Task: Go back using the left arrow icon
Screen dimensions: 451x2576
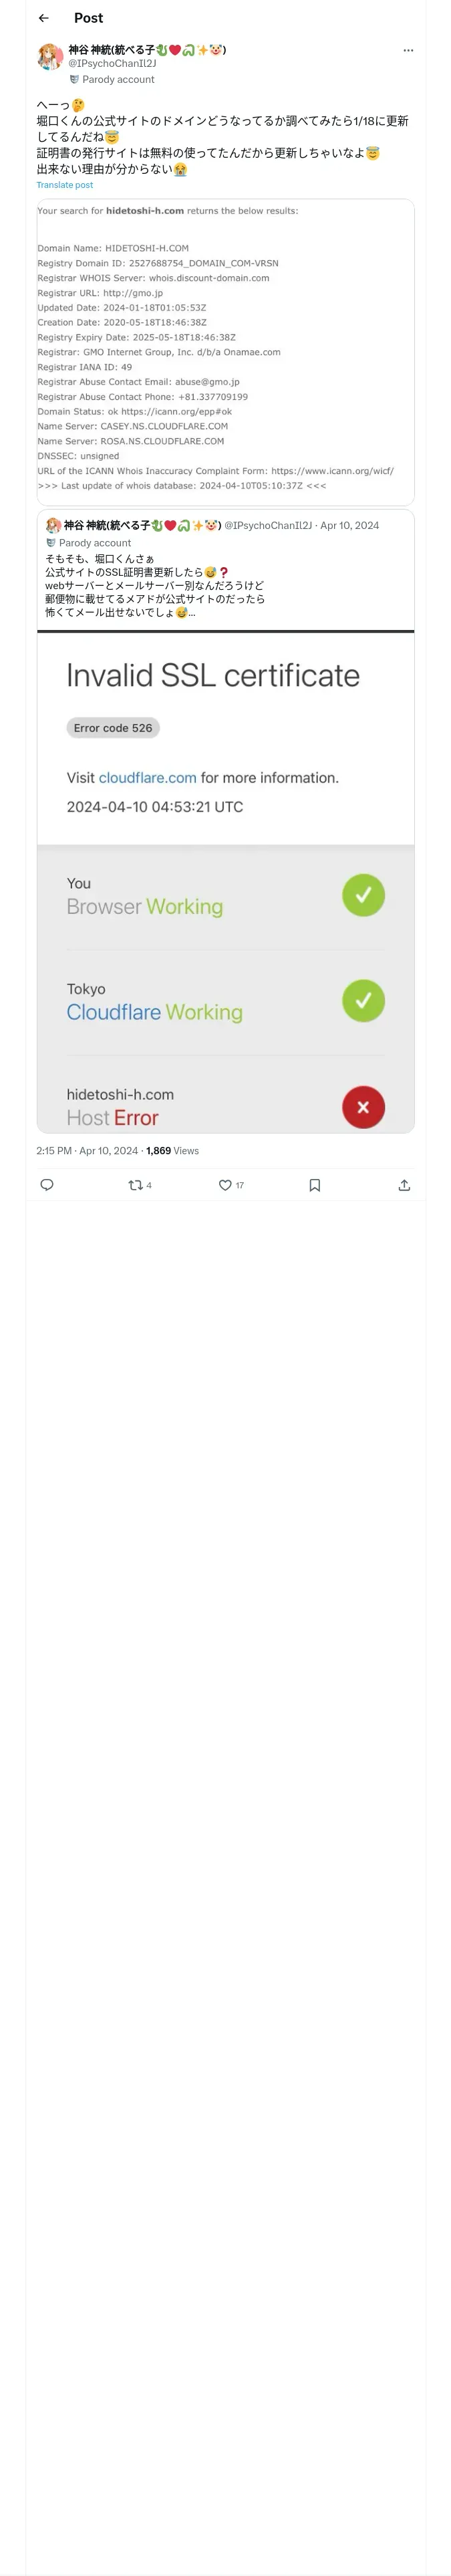Action: [x=44, y=18]
